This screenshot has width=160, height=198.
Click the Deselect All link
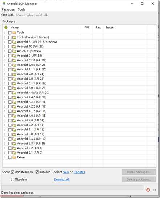(x=62, y=179)
